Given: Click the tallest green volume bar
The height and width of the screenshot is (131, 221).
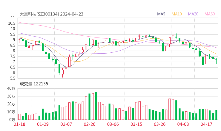Looking at the screenshot, I should tap(96, 106).
